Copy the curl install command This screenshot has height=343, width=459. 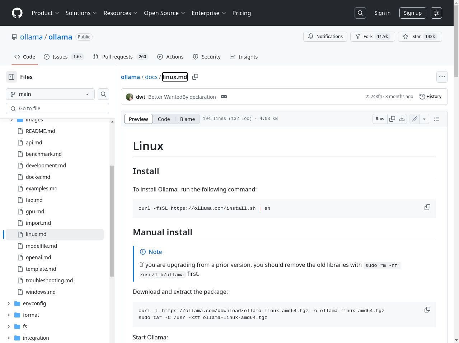tap(427, 207)
